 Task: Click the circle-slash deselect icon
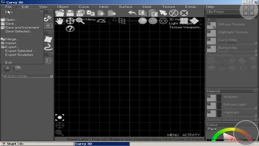pyautogui.click(x=174, y=13)
